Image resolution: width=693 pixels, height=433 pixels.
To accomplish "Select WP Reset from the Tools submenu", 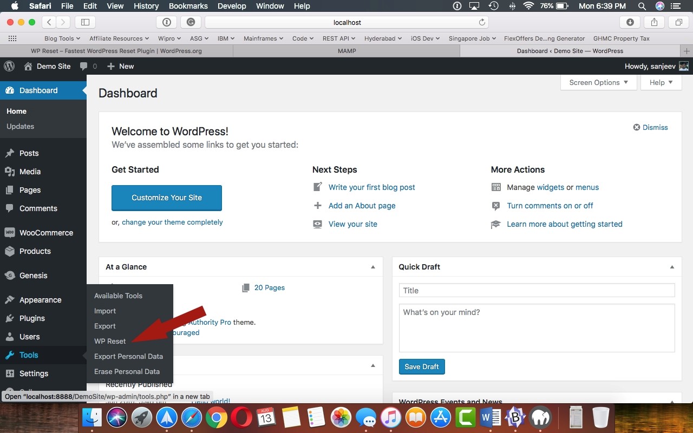I will click(110, 341).
